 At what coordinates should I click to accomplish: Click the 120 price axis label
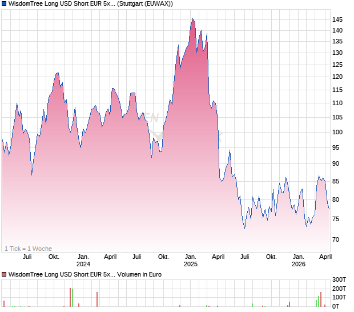337,77
